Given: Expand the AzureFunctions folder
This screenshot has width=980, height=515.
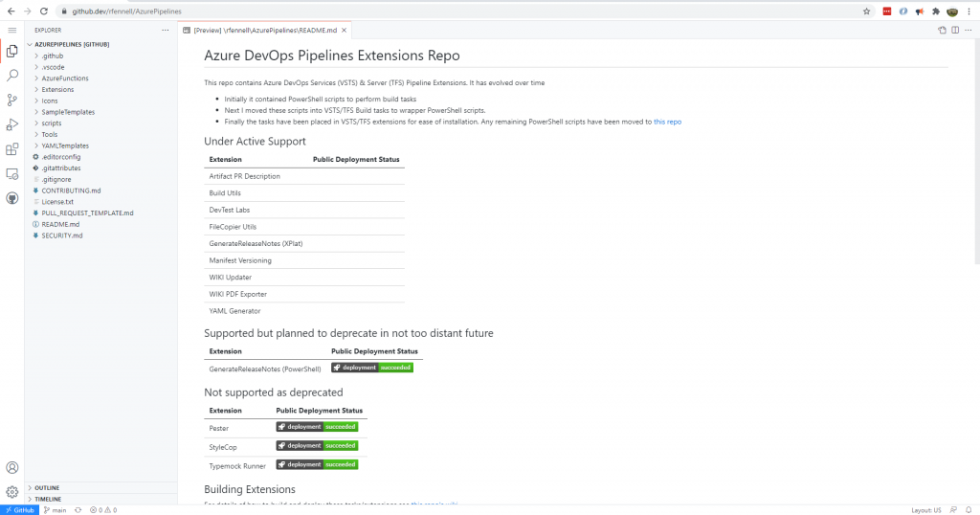Looking at the screenshot, I should coord(100,78).
